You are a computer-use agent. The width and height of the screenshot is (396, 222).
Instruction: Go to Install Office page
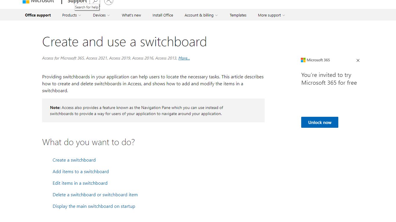(x=163, y=15)
